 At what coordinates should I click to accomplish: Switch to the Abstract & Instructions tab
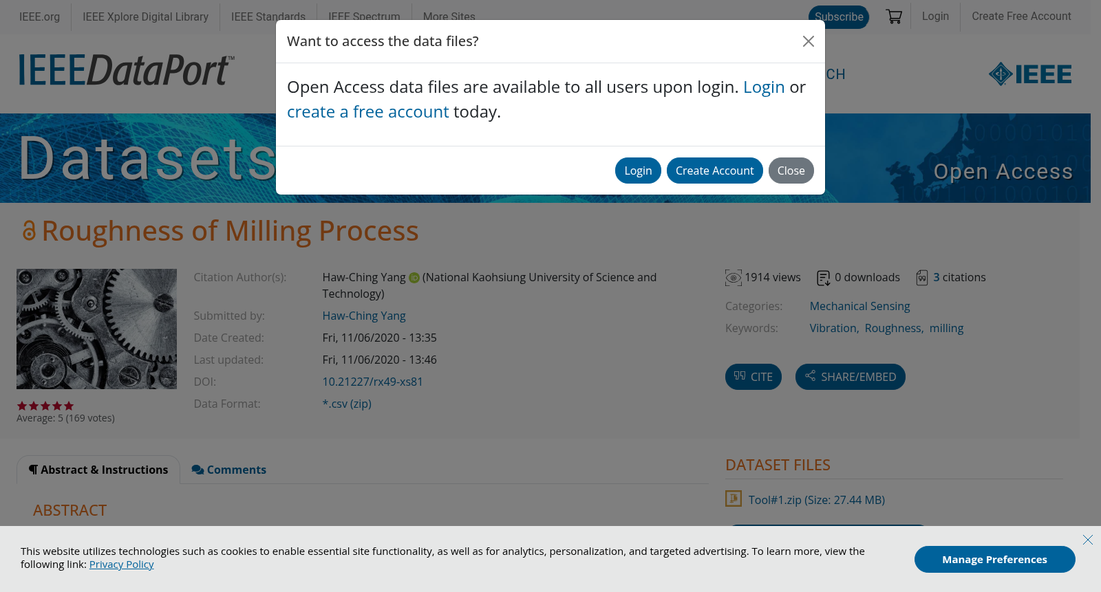tap(98, 470)
